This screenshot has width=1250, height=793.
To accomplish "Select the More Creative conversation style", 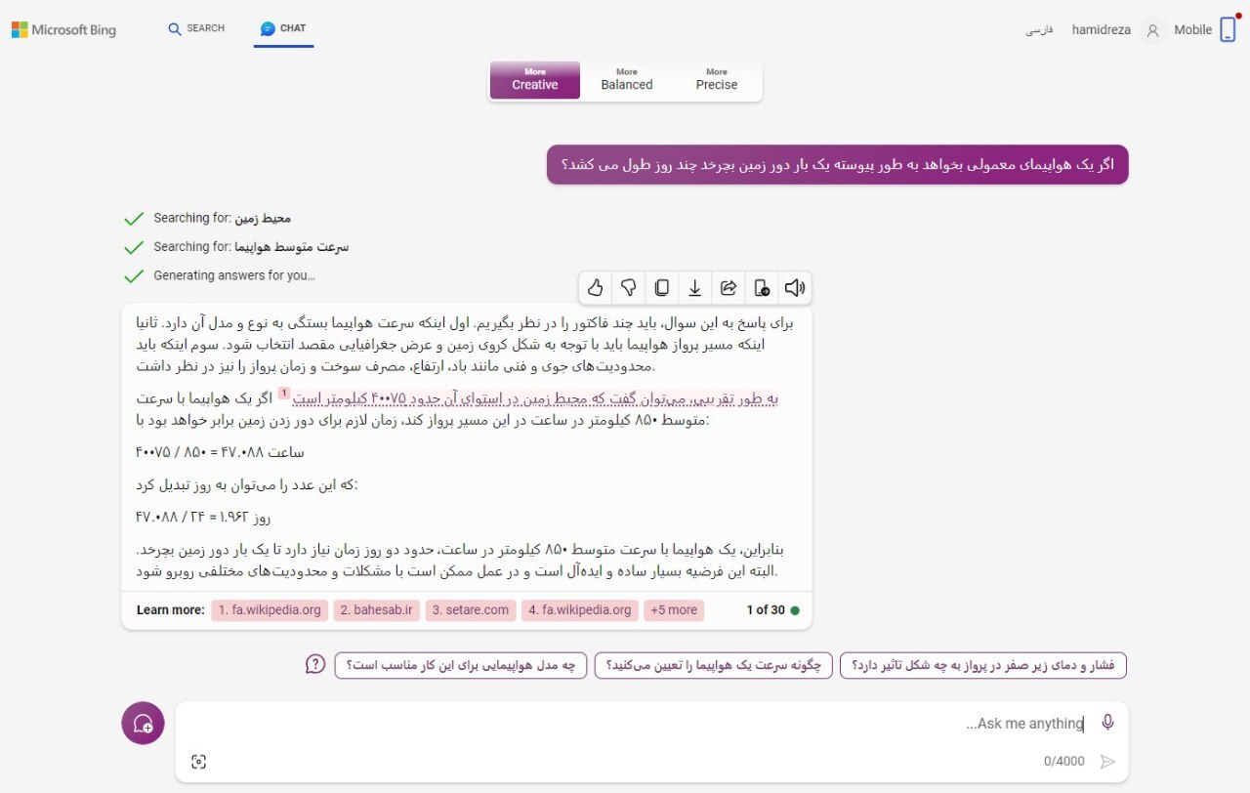I will coord(535,80).
